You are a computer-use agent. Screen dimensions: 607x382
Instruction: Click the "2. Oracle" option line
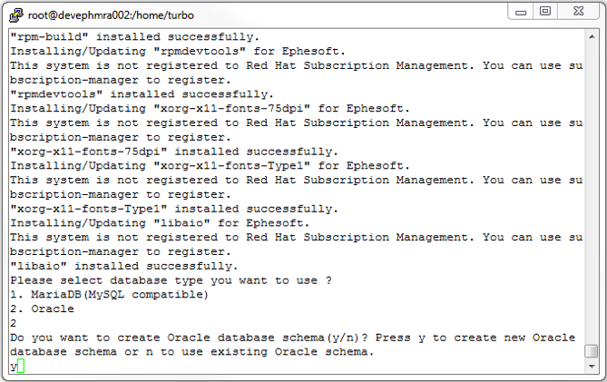click(42, 309)
